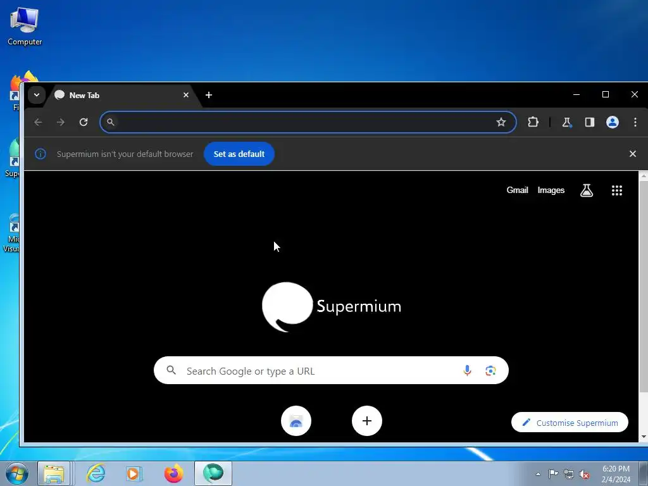Viewport: 648px width, 486px height.
Task: Open the Gmail link
Action: [x=518, y=190]
